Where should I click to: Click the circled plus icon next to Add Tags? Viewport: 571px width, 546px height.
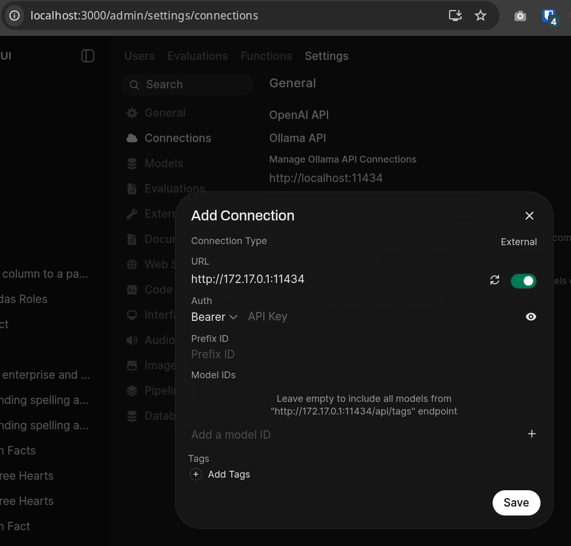(x=196, y=474)
